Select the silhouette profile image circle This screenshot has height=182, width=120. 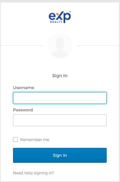[60, 45]
